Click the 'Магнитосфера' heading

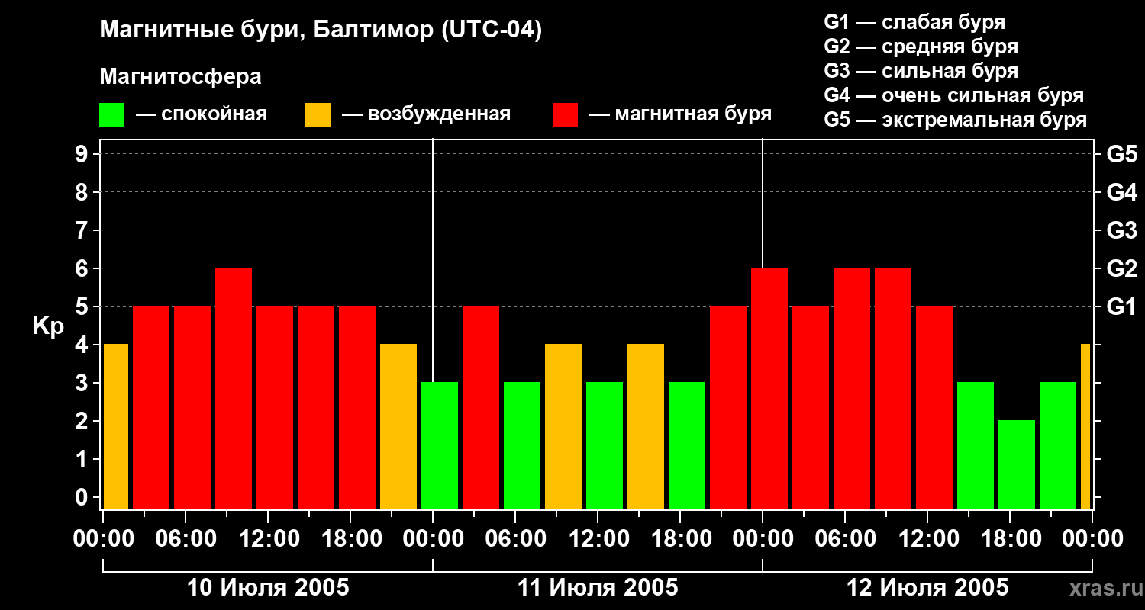[180, 77]
